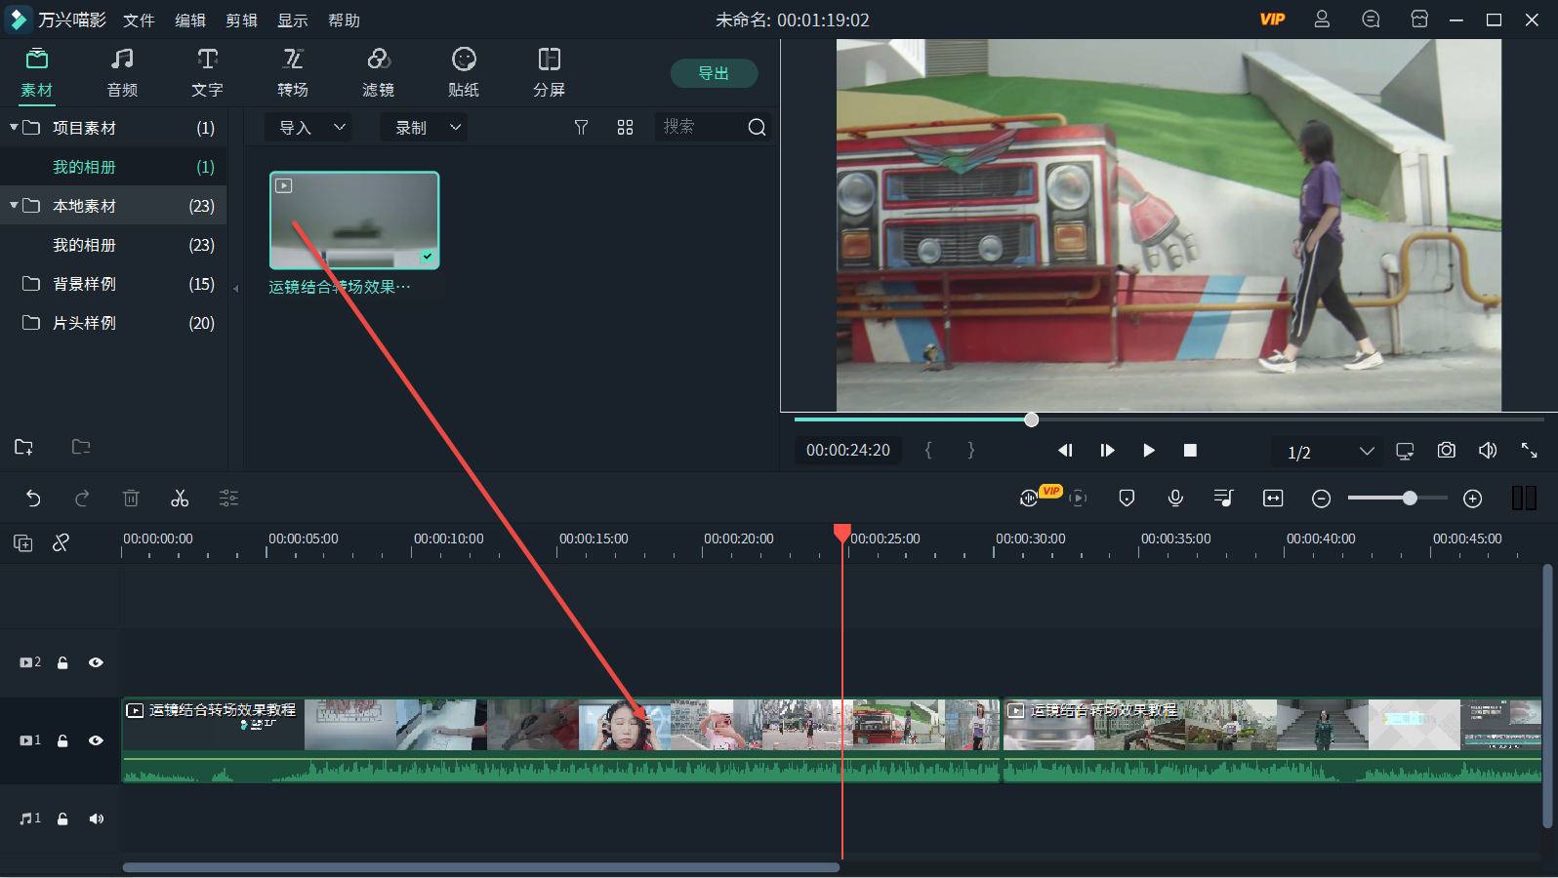
Task: Switch to the 转场 transitions tab
Action: 292,73
